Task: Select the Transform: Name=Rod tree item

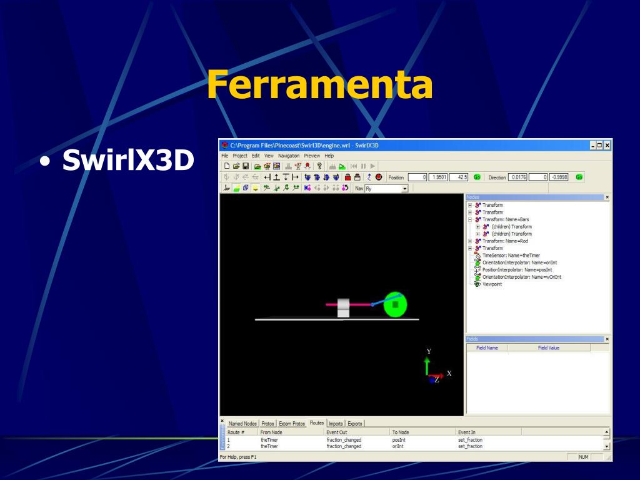Action: tap(505, 241)
